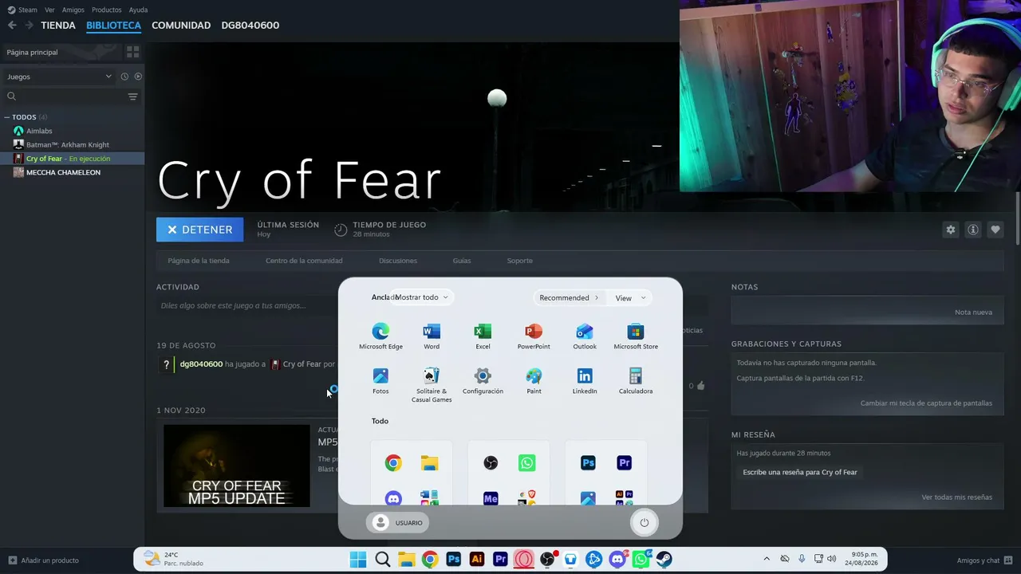Go forward in Steam navigation

[x=29, y=26]
